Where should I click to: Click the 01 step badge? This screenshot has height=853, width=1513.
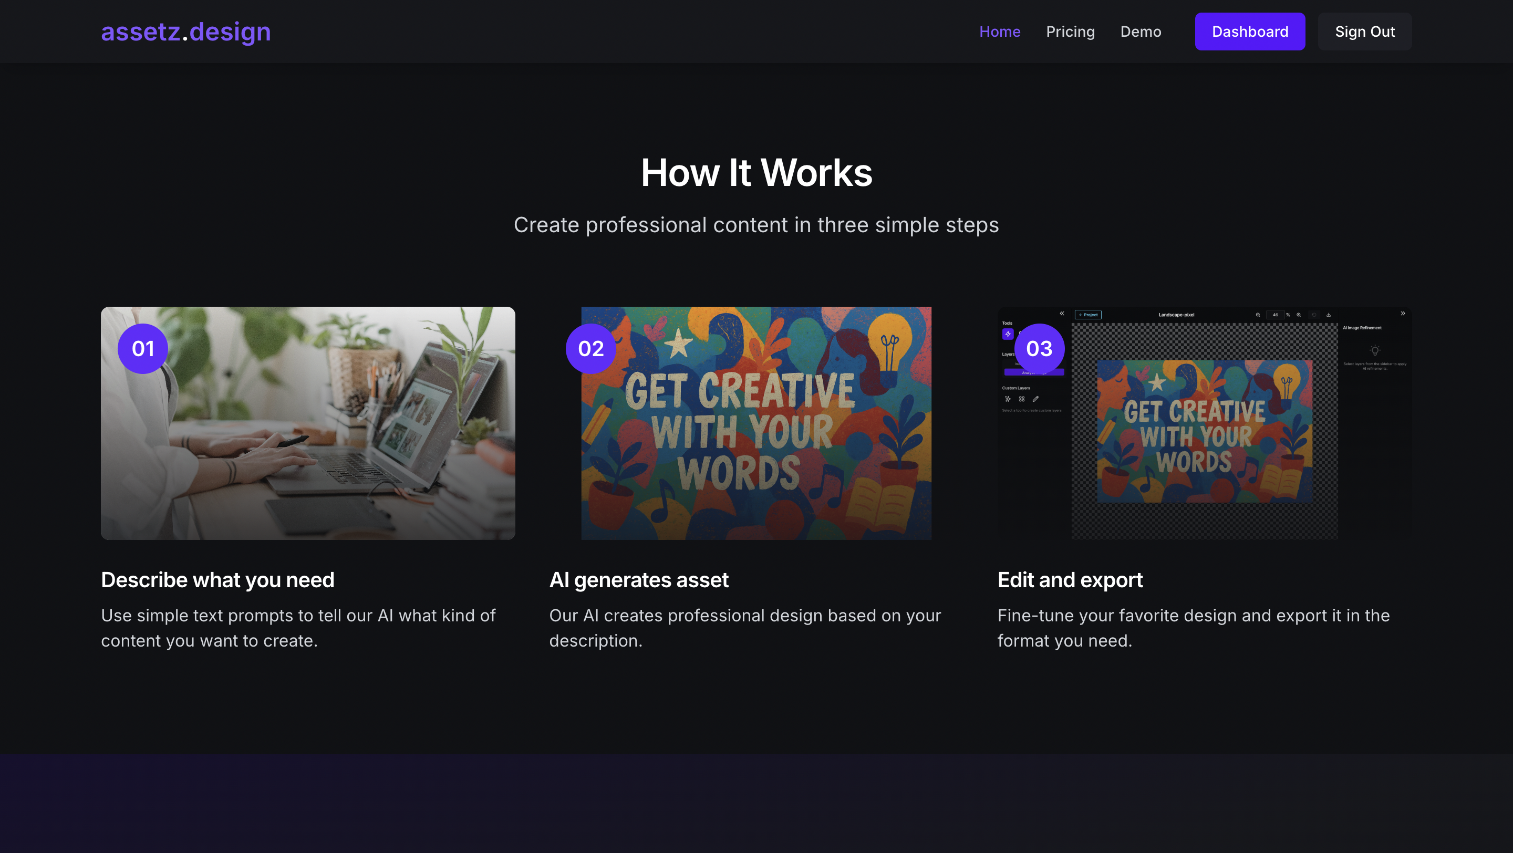pos(143,349)
